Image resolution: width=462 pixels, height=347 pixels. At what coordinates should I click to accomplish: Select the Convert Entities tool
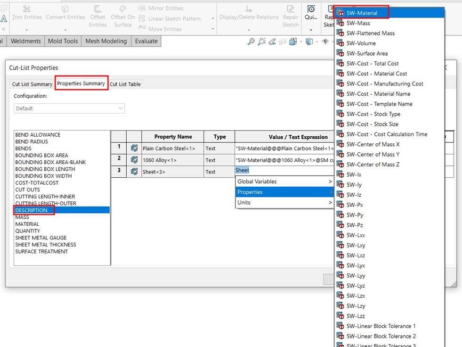point(65,8)
